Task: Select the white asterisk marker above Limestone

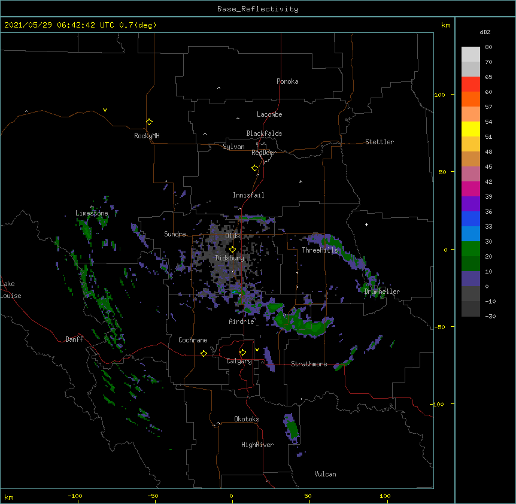Action: (x=92, y=207)
